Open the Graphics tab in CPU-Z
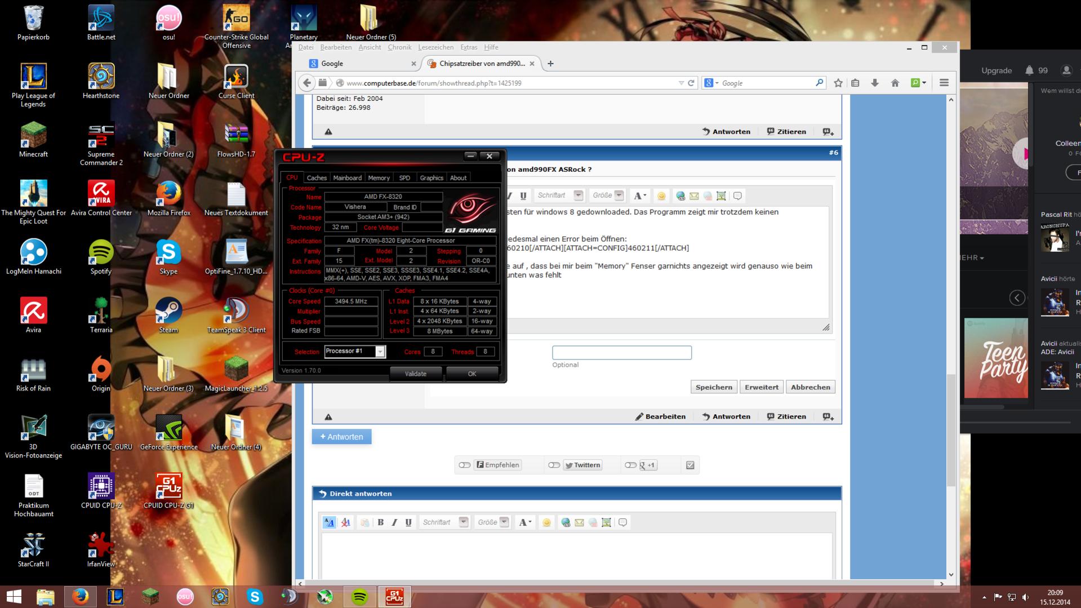This screenshot has height=608, width=1081. [x=431, y=177]
